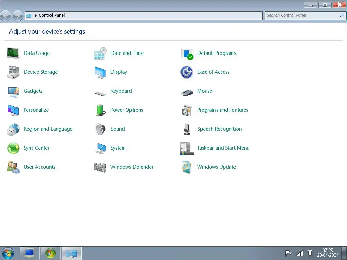Click the green Sync Center icon

point(13,148)
